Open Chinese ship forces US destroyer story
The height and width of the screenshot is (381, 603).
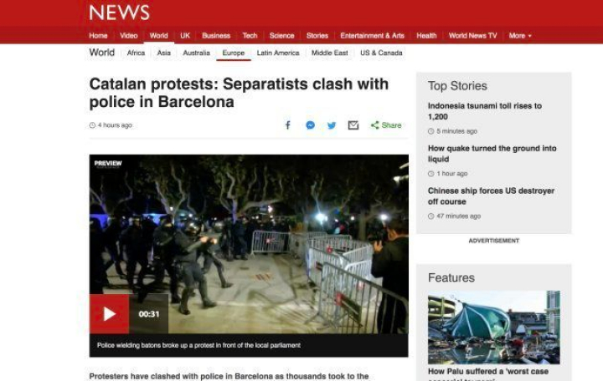pyautogui.click(x=491, y=196)
